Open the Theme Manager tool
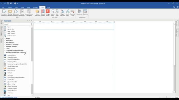This screenshot has height=100, width=179. click(22, 13)
